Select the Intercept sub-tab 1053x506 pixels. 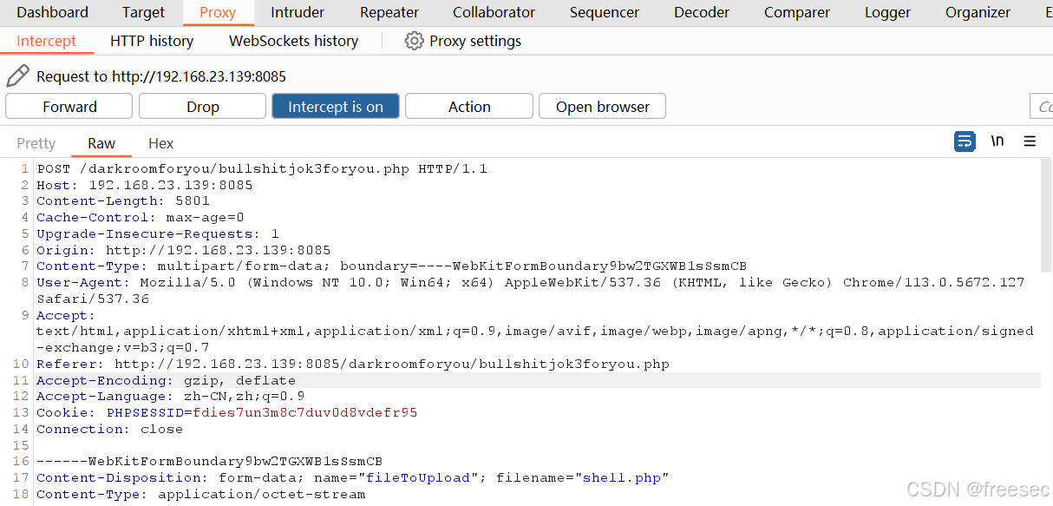point(47,41)
